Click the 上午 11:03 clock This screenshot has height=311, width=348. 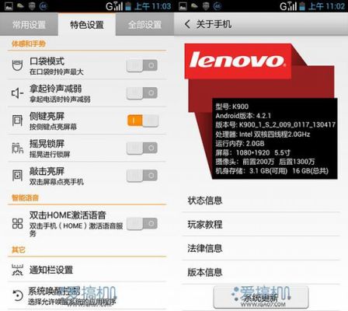tap(153, 6)
